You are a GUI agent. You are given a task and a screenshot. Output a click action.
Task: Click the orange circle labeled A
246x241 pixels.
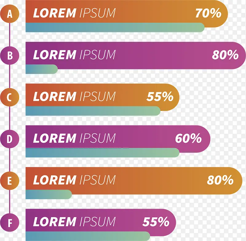10,14
